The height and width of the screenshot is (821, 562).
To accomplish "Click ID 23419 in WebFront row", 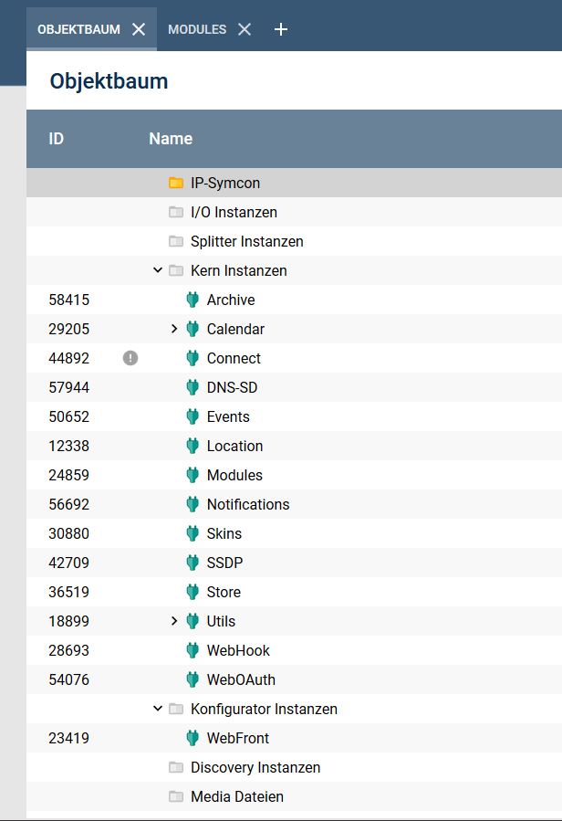I will click(x=68, y=738).
